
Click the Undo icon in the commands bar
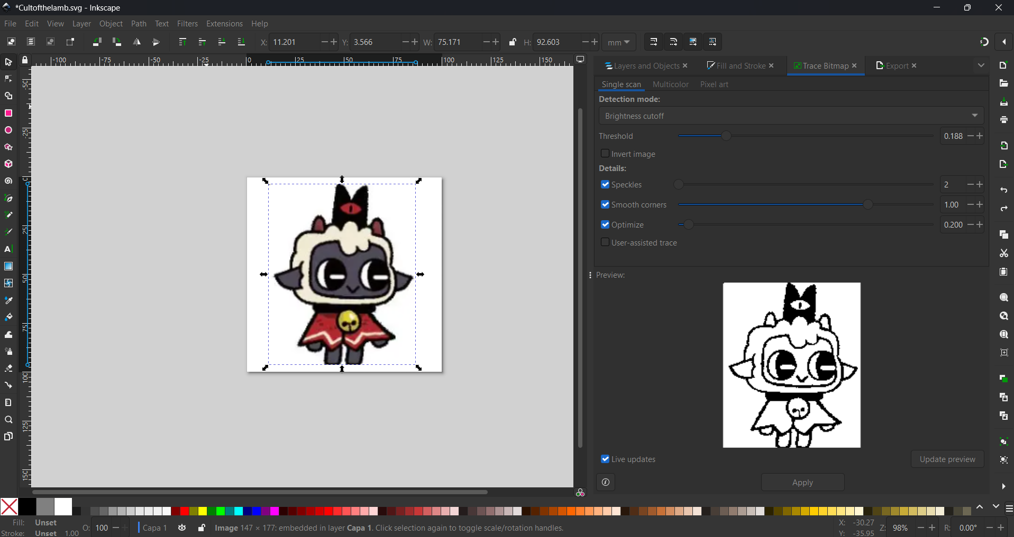[1003, 190]
